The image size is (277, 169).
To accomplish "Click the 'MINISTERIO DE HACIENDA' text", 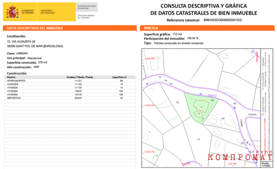I will pos(48,12).
